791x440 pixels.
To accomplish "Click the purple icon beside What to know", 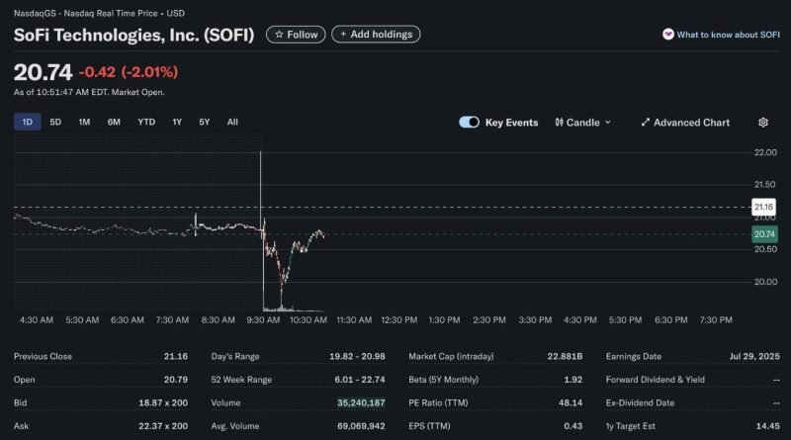I will (668, 35).
